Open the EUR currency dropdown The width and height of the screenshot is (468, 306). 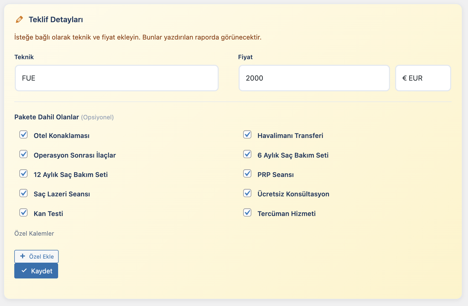coord(423,78)
